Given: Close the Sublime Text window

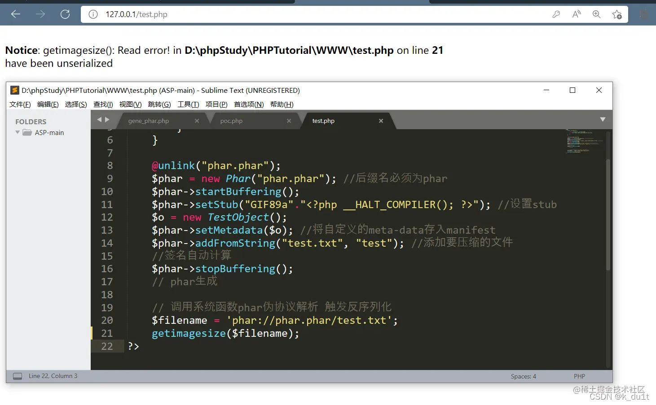Looking at the screenshot, I should click(599, 90).
